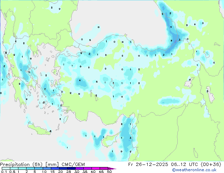
Task: Click the legend swatch between 45 and 50
Action: (104, 168)
